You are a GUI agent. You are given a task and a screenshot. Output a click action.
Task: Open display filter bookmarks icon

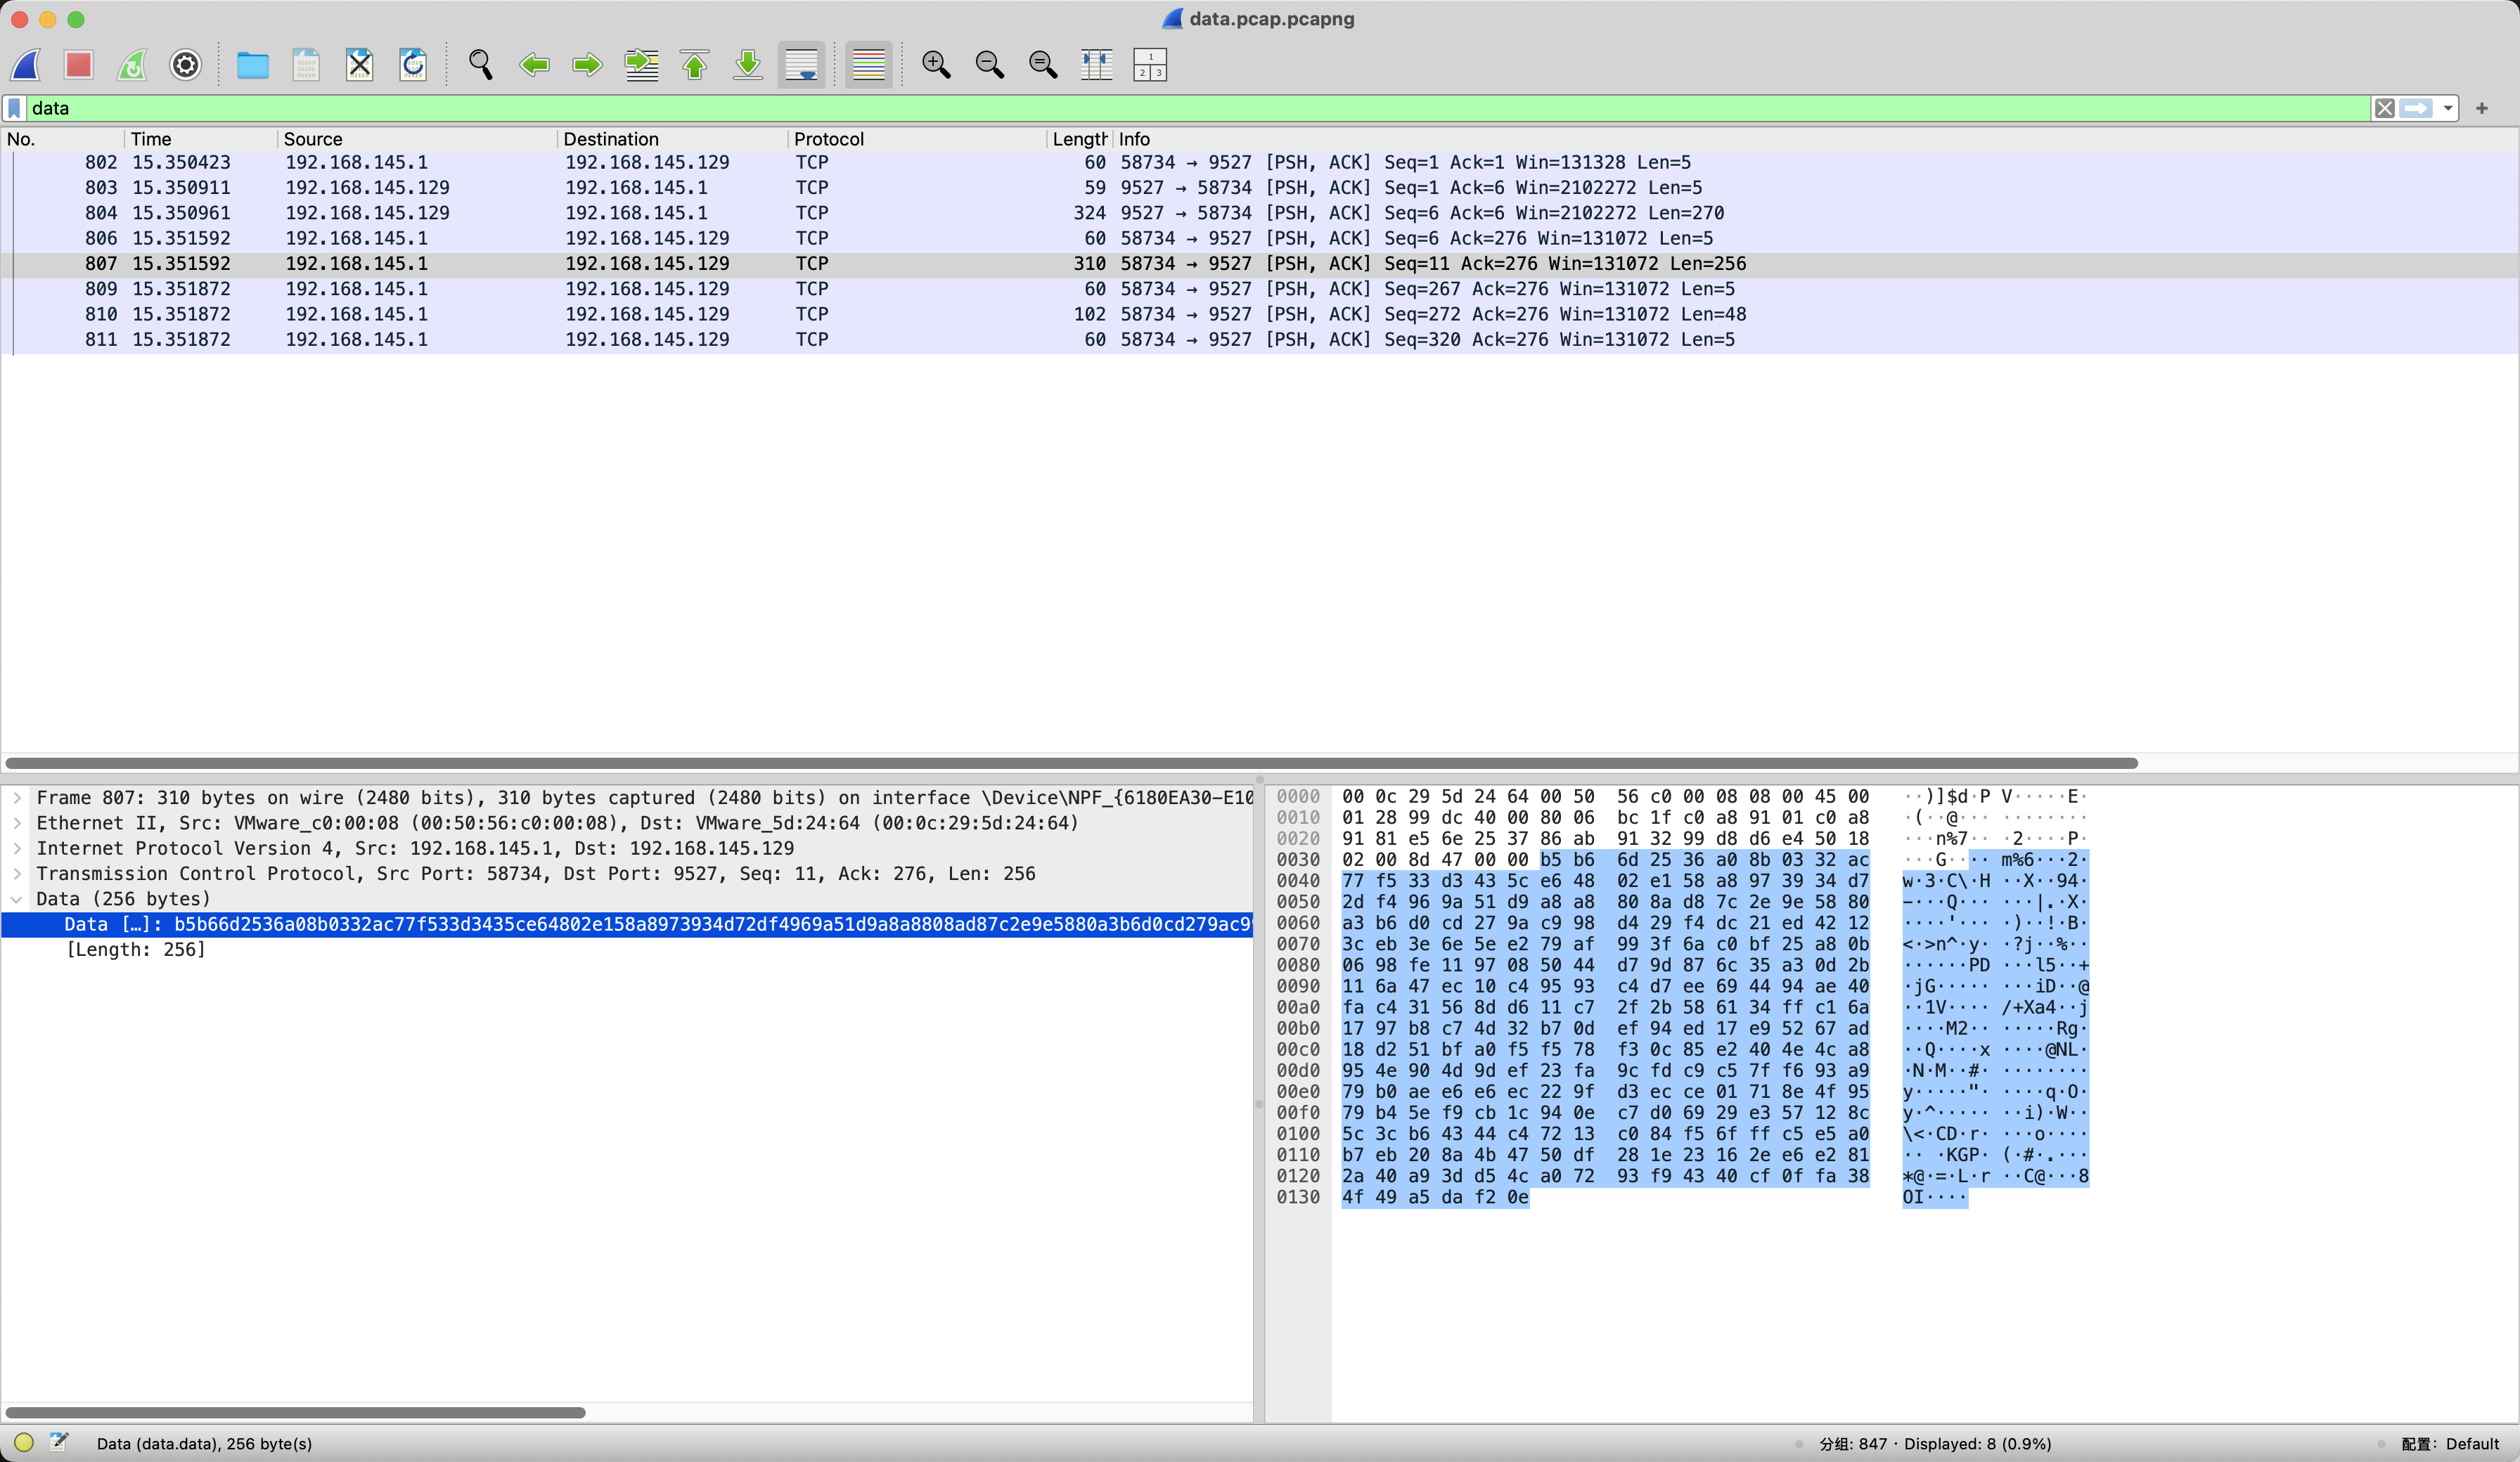pyautogui.click(x=14, y=108)
